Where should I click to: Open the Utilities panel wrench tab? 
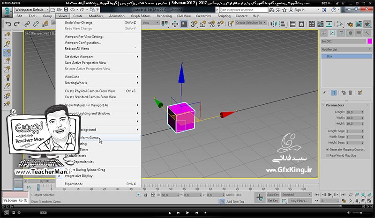pos(367,33)
